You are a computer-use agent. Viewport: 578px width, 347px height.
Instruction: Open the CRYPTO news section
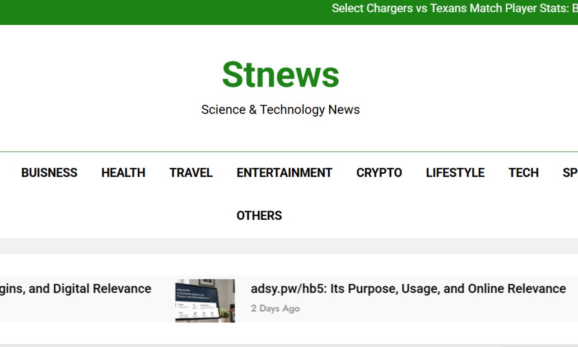click(379, 173)
